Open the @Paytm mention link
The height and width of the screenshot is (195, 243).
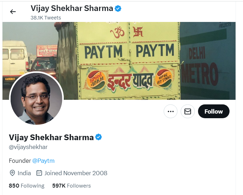[43, 161]
